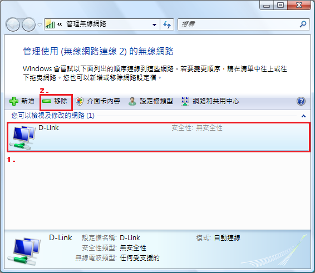Open the address bar dropdown arrow
Viewport: 315px width, 273px height.
(154, 25)
